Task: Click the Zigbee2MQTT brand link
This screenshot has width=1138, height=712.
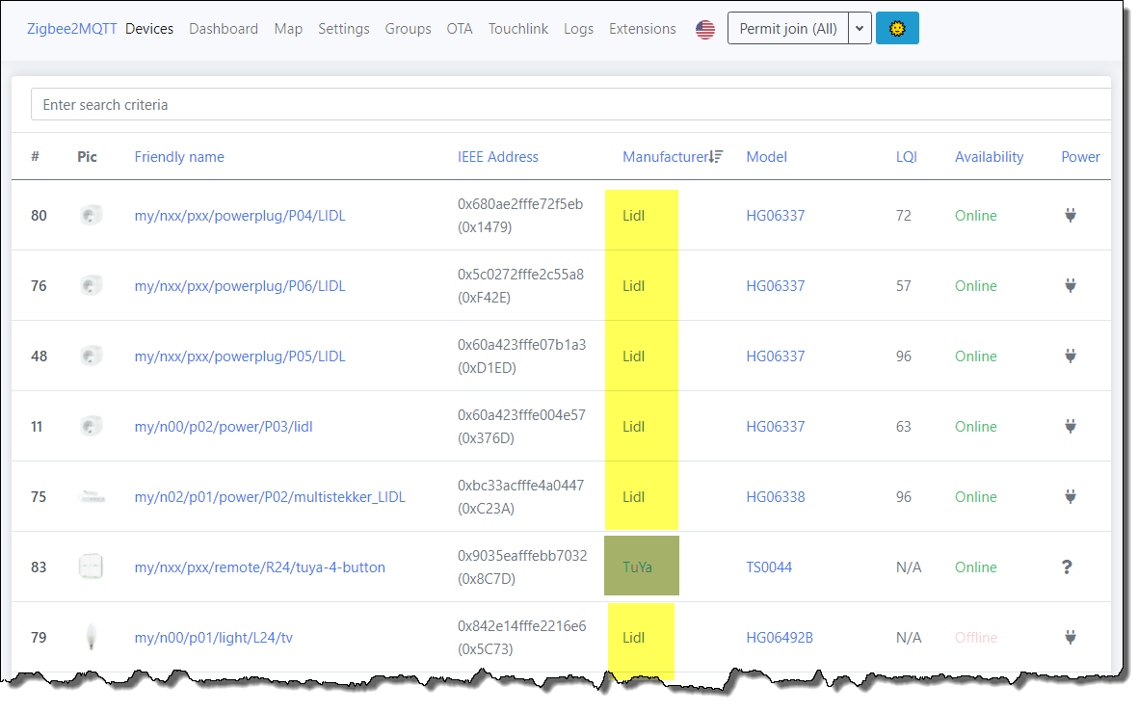Action: coord(72,28)
